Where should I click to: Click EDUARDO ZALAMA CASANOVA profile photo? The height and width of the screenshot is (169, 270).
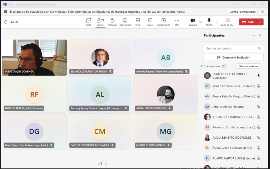coord(100,57)
